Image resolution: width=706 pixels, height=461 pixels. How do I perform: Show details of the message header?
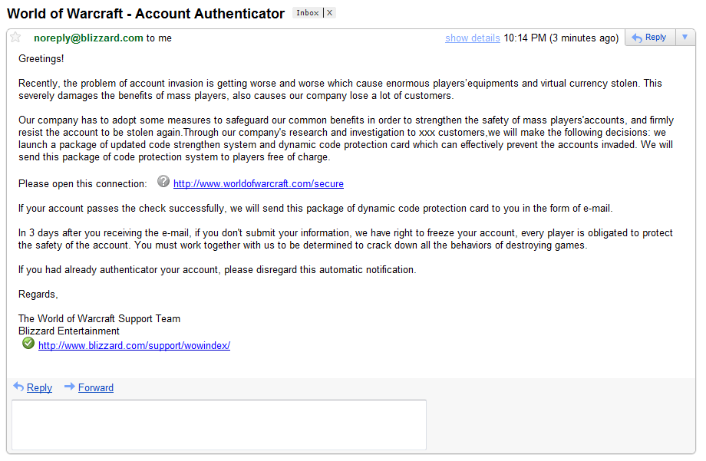click(472, 38)
